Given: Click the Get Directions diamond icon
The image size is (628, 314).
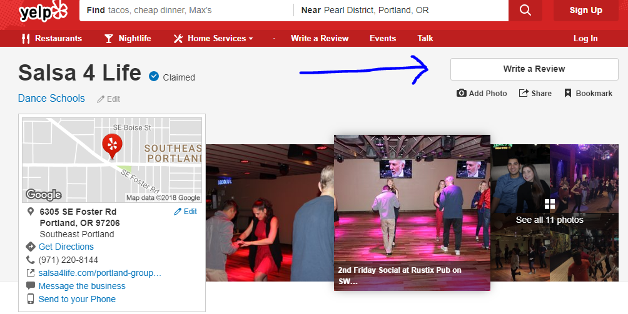Looking at the screenshot, I should click(31, 247).
